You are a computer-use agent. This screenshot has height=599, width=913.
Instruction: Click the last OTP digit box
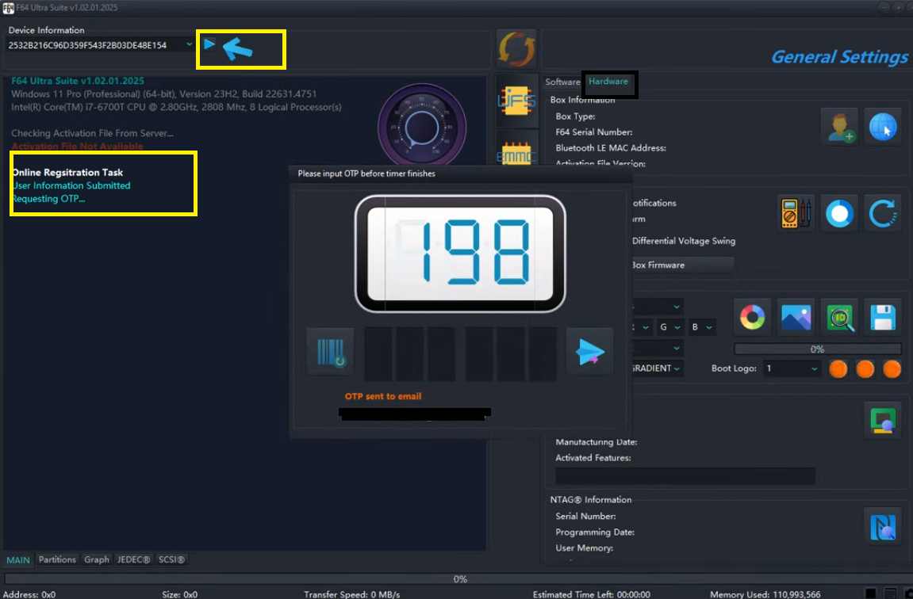(542, 353)
